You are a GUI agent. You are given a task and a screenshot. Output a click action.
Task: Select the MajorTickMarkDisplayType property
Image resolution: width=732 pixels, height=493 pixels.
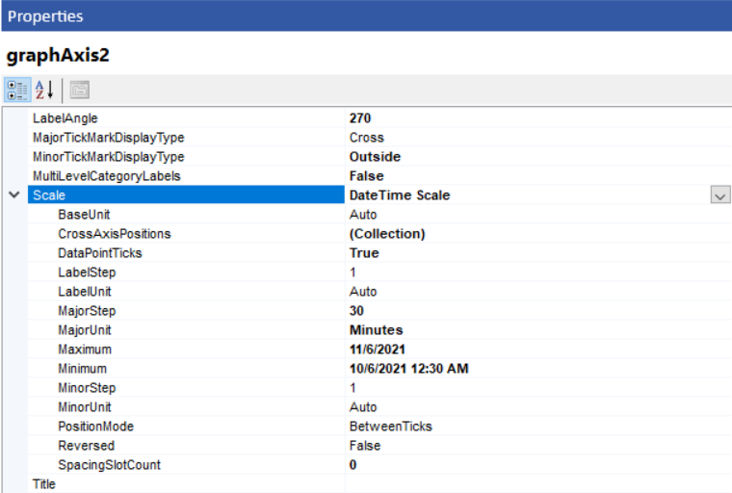[108, 138]
